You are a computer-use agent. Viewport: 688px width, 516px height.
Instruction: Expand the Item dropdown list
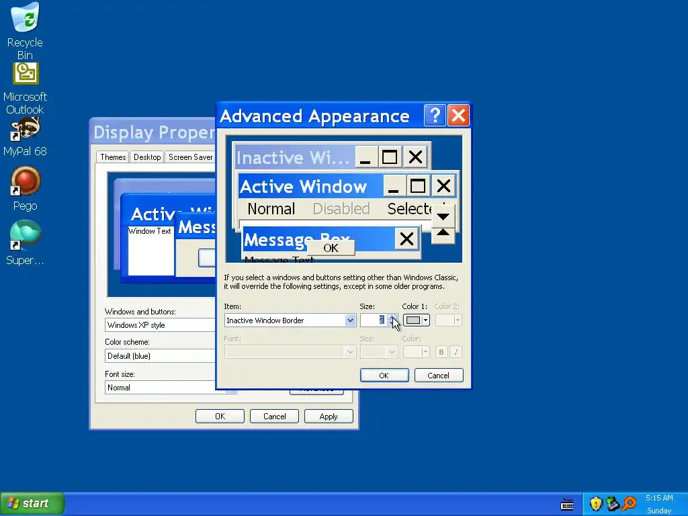pos(350,320)
